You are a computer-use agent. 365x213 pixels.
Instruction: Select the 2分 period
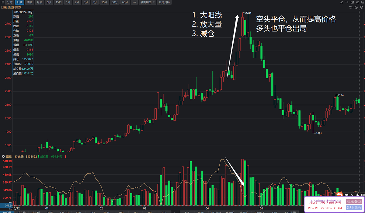point(77,2)
